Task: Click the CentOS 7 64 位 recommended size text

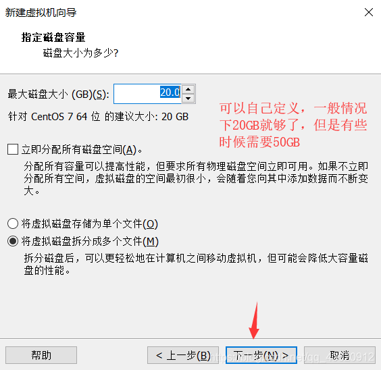Action: click(x=98, y=117)
